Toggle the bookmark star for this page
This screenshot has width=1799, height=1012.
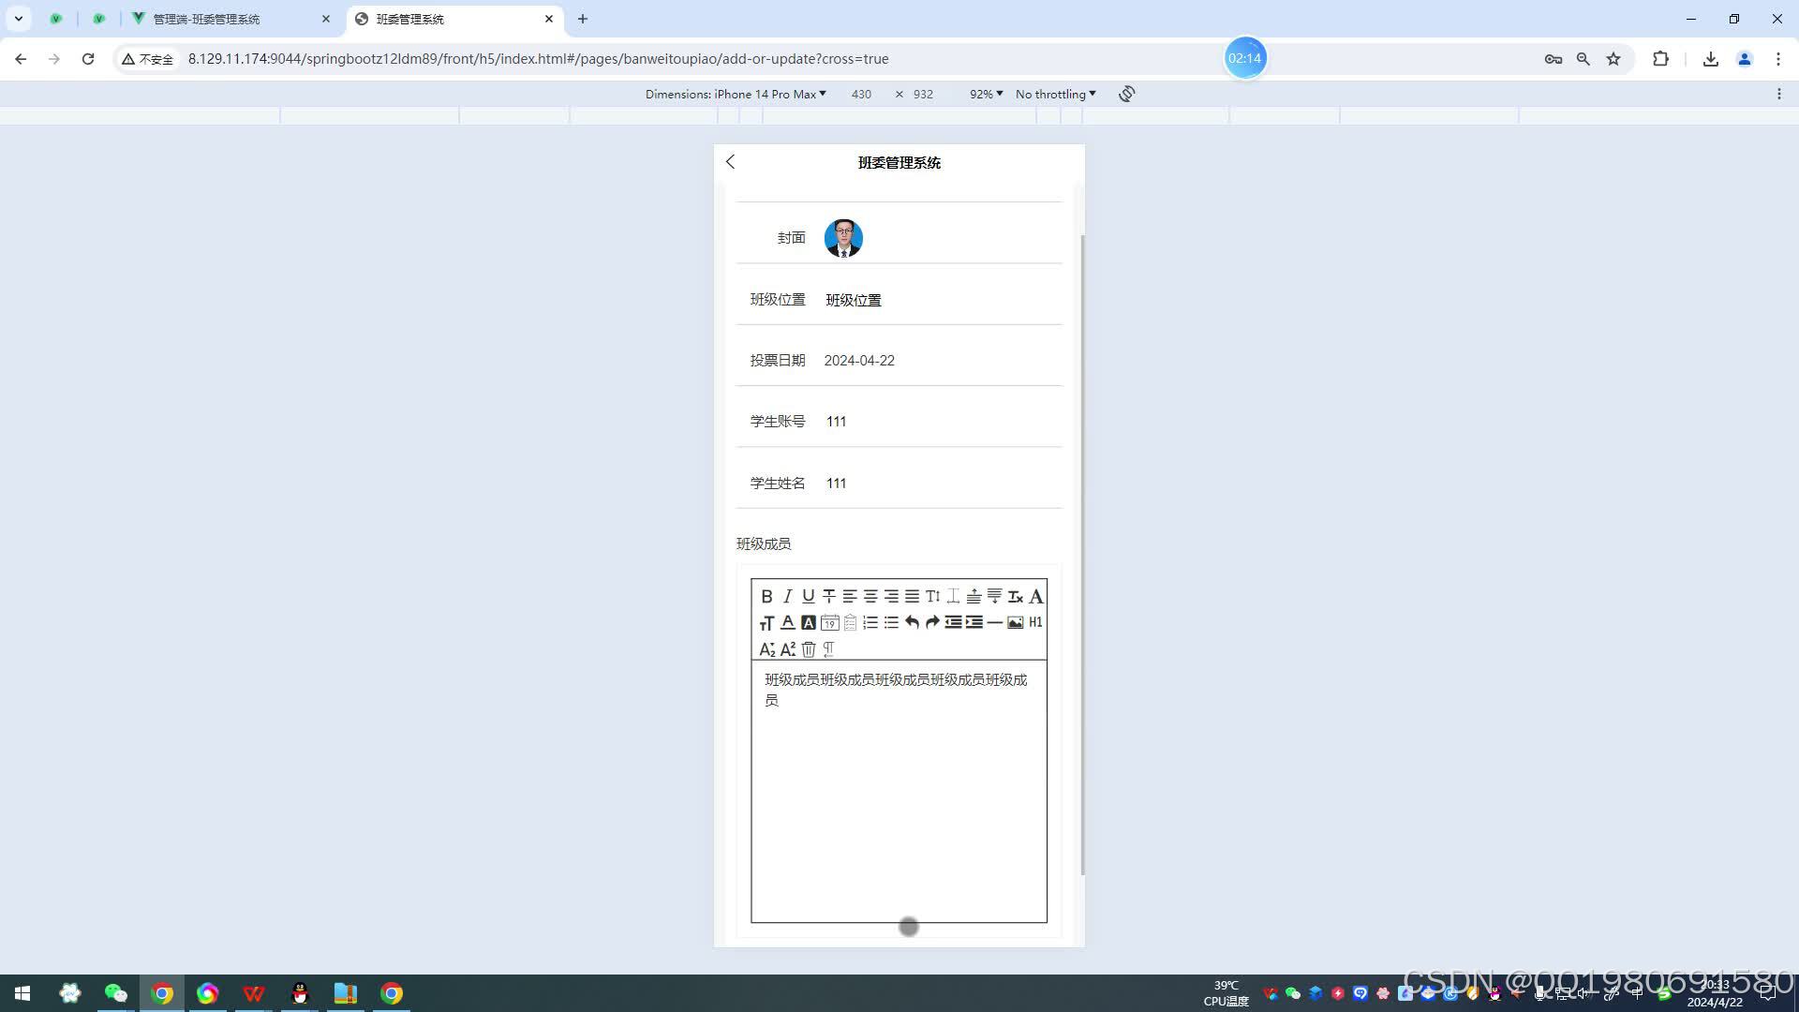coord(1613,58)
